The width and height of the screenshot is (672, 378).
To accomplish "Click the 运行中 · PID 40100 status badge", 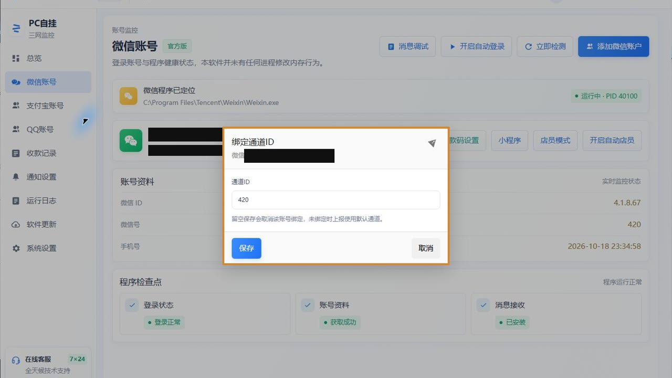I will coord(606,96).
